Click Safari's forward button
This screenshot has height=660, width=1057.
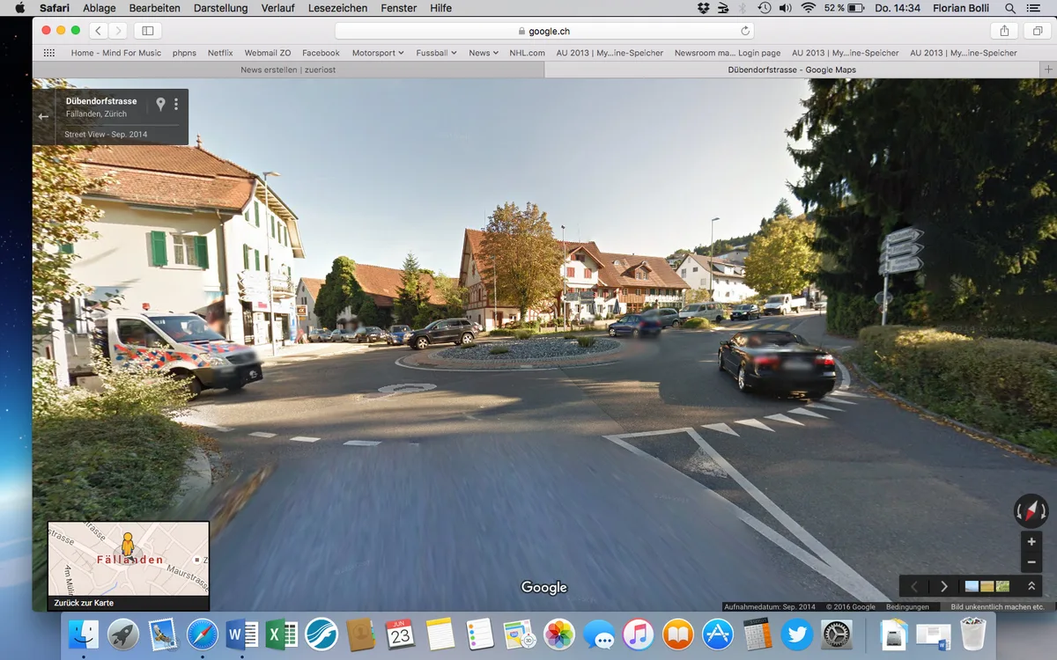117,31
